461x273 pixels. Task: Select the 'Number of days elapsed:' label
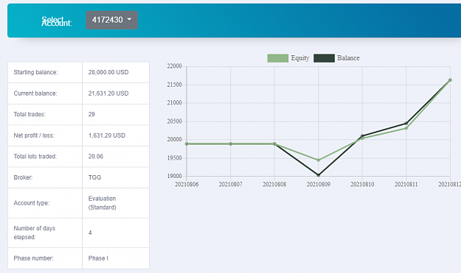(x=34, y=233)
